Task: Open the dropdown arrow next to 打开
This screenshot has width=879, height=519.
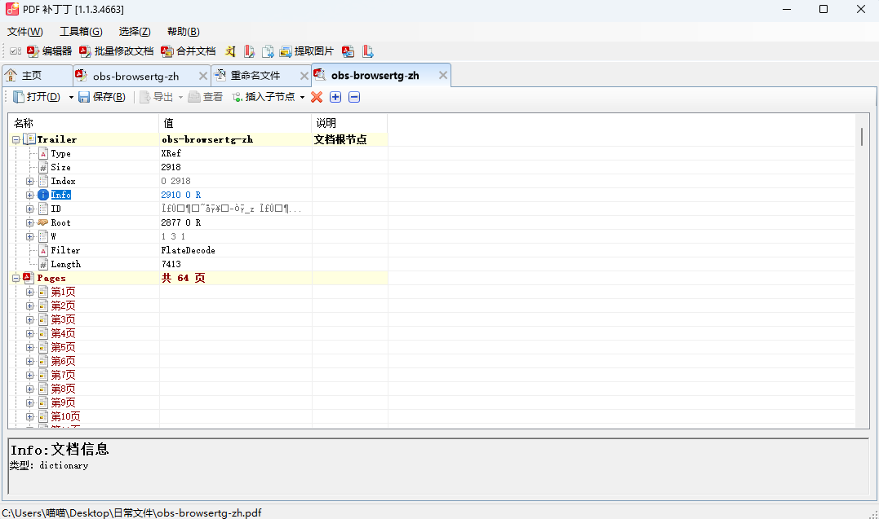Action: (x=71, y=98)
